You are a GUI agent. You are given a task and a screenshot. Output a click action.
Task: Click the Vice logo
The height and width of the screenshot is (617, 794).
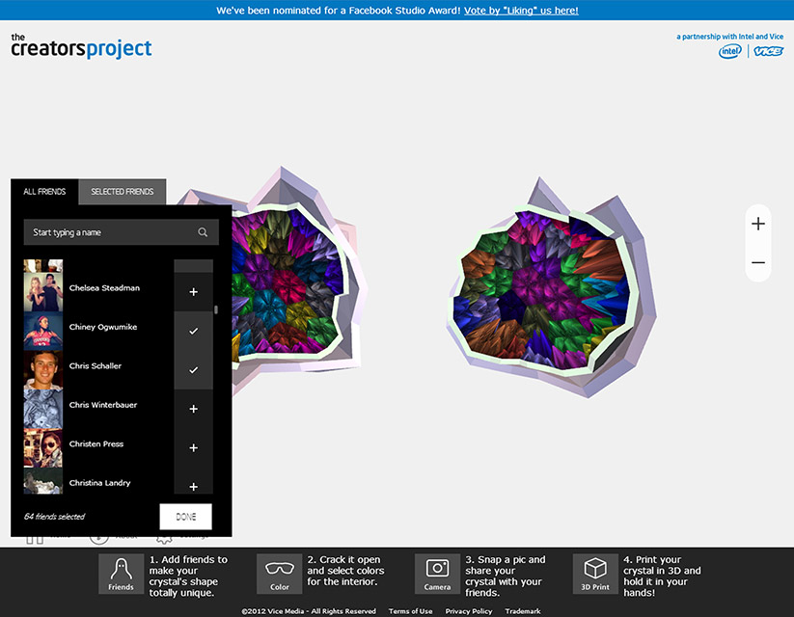click(769, 51)
